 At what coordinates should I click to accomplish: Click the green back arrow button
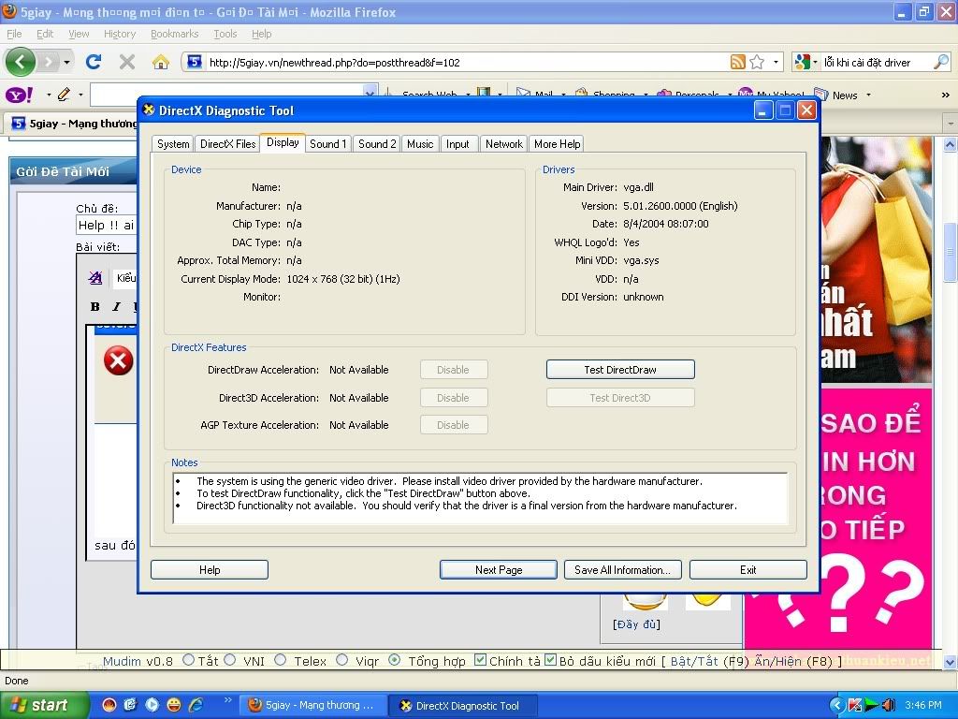20,62
